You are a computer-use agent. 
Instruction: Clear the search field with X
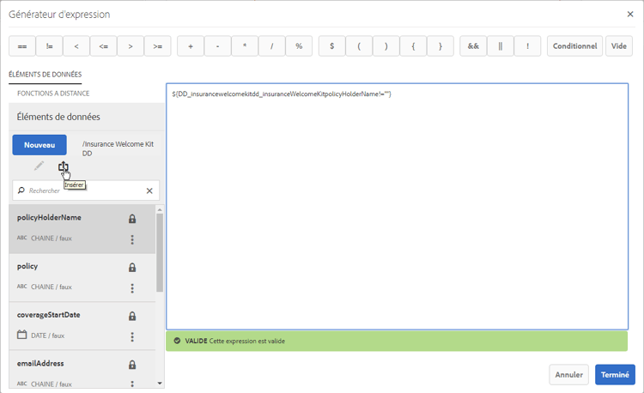(149, 190)
